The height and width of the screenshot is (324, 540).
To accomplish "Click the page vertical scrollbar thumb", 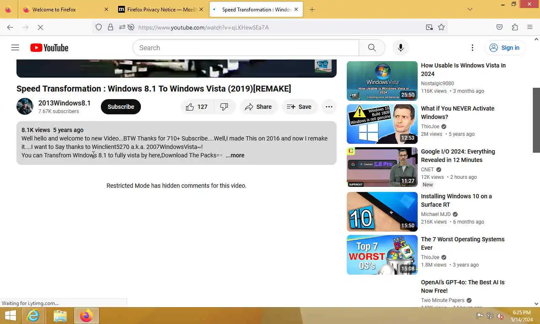I will point(537,120).
